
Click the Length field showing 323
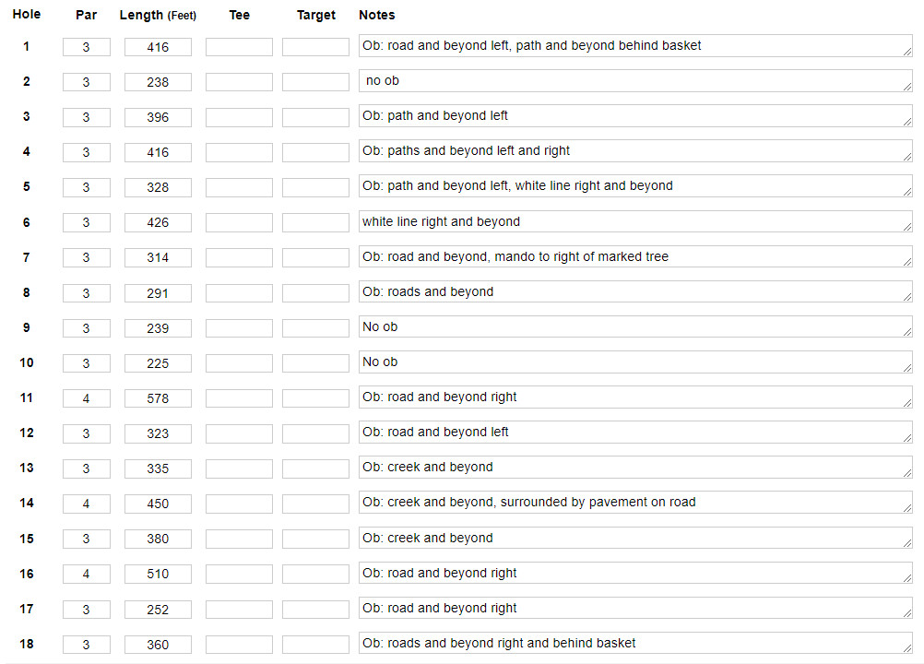point(158,433)
